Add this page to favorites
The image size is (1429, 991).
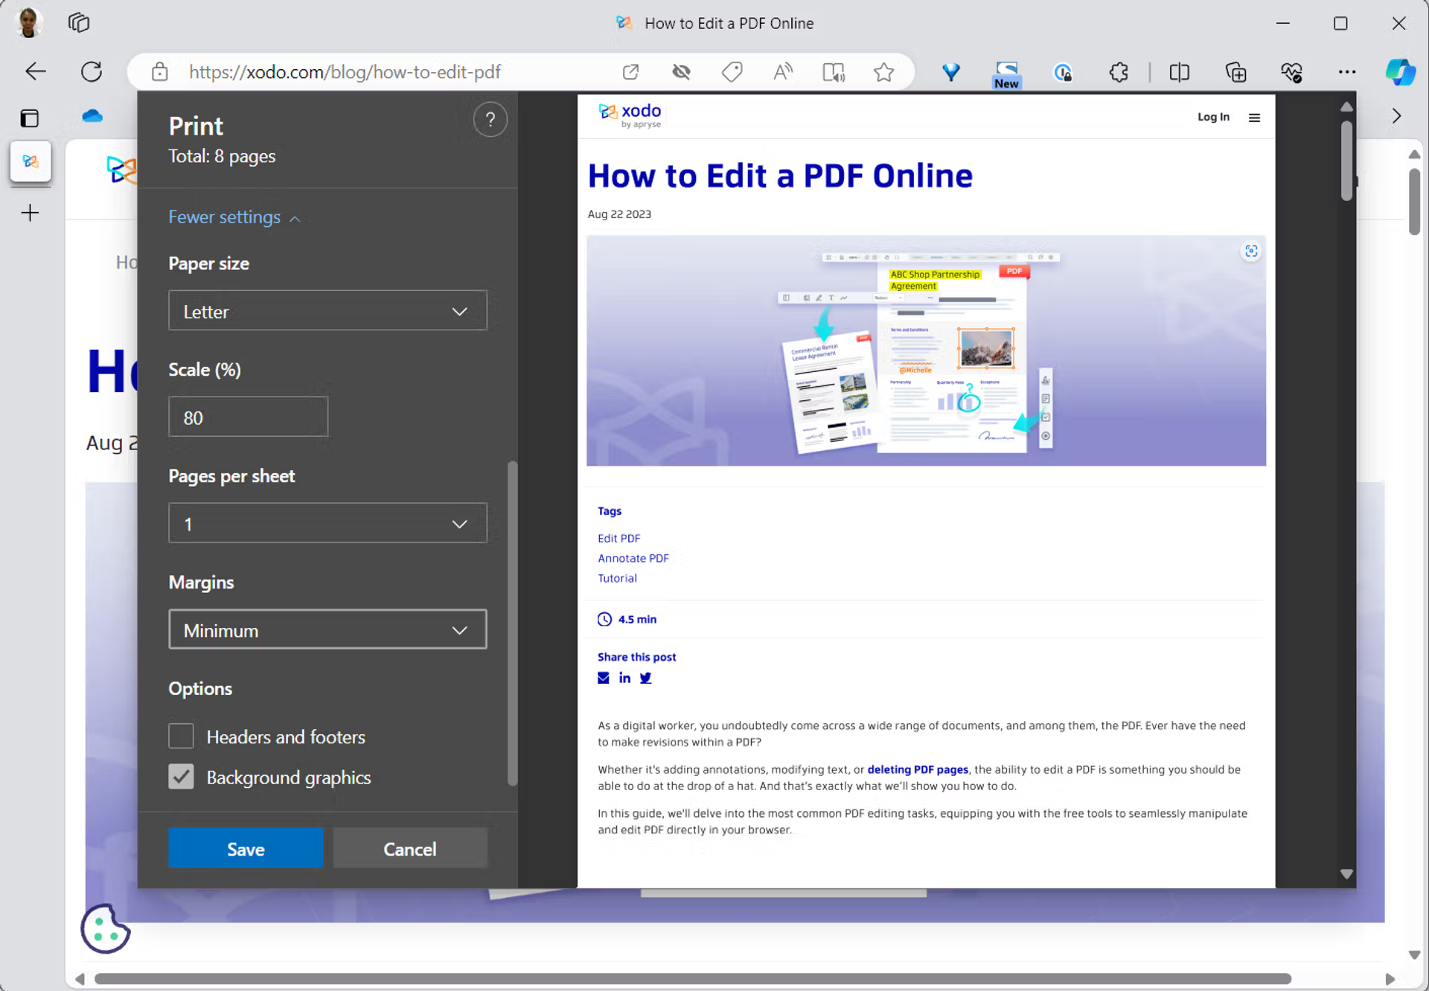coord(883,71)
